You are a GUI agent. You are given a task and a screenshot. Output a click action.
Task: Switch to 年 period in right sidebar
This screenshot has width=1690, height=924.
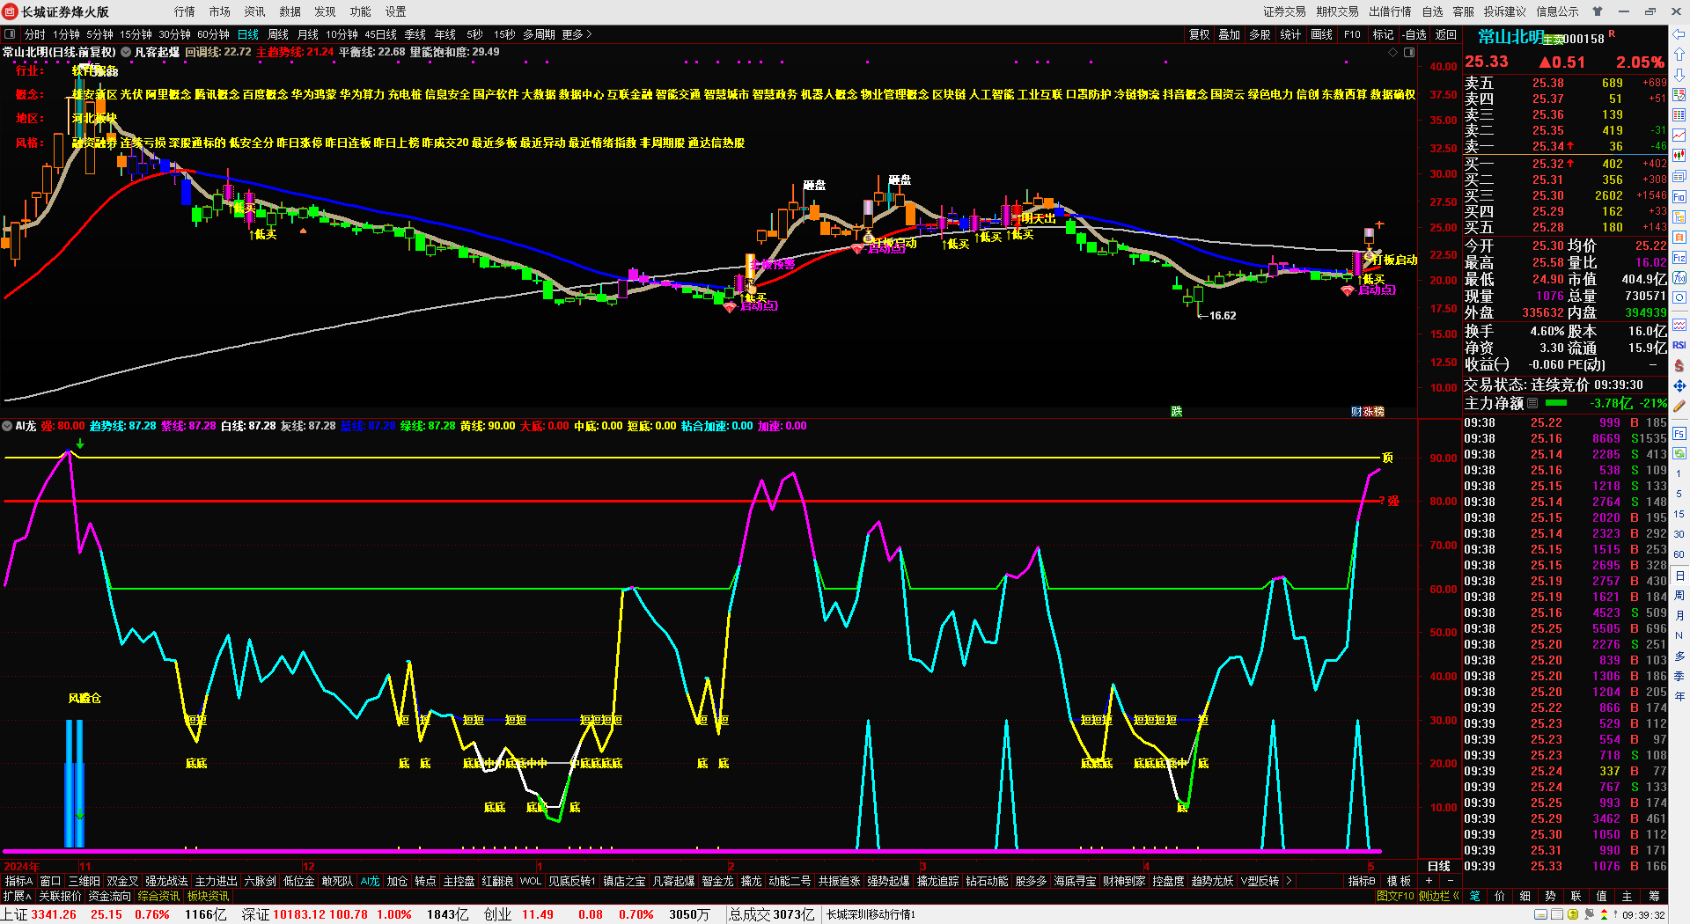pos(1679,697)
